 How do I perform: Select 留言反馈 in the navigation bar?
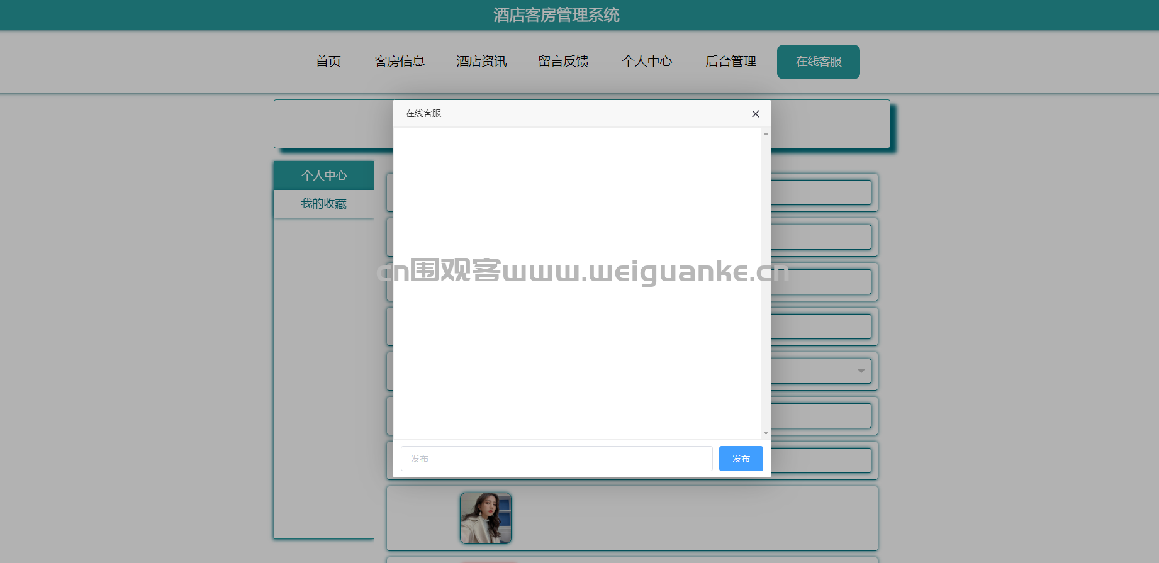tap(563, 62)
